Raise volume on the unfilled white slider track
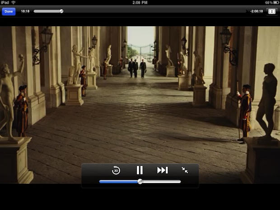Viewport: 280px width, 210px height. click(162, 182)
